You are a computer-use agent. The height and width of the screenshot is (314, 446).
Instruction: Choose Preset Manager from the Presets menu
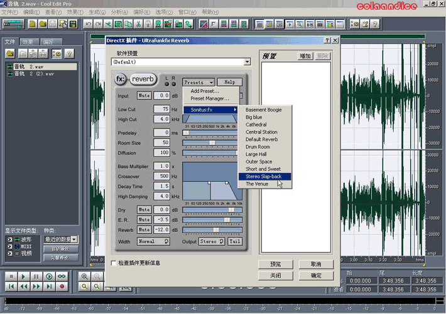[x=210, y=98]
